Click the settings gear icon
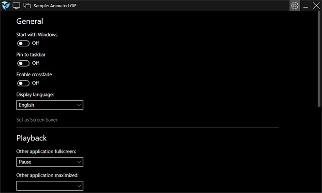322x193 pixels. (294, 6)
